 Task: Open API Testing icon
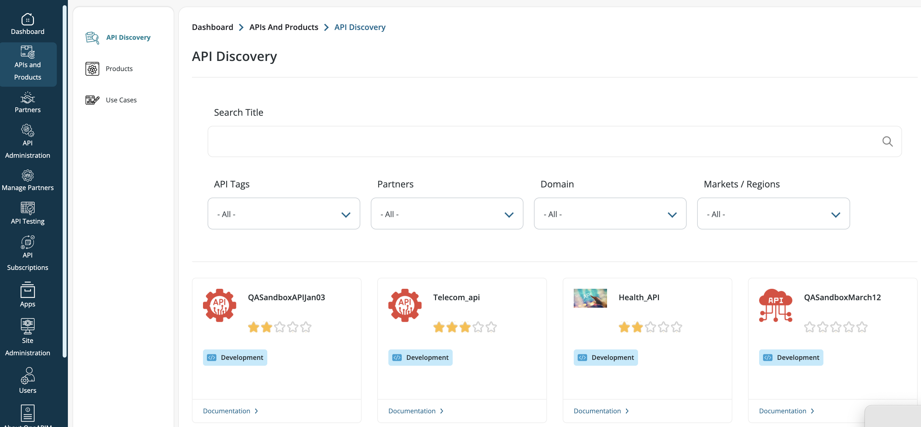[27, 208]
